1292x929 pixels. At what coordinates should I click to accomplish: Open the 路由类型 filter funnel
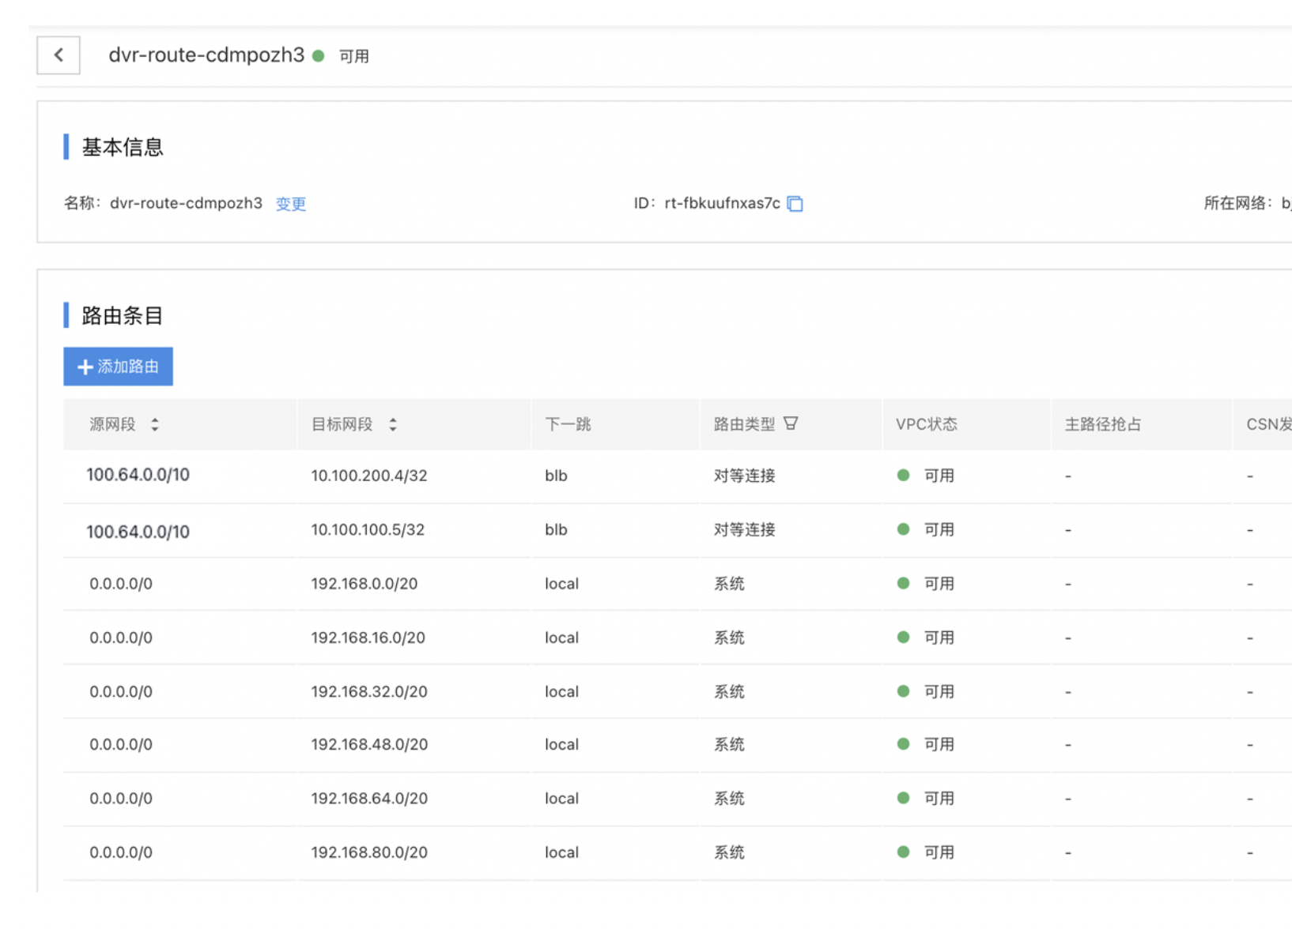click(x=791, y=423)
